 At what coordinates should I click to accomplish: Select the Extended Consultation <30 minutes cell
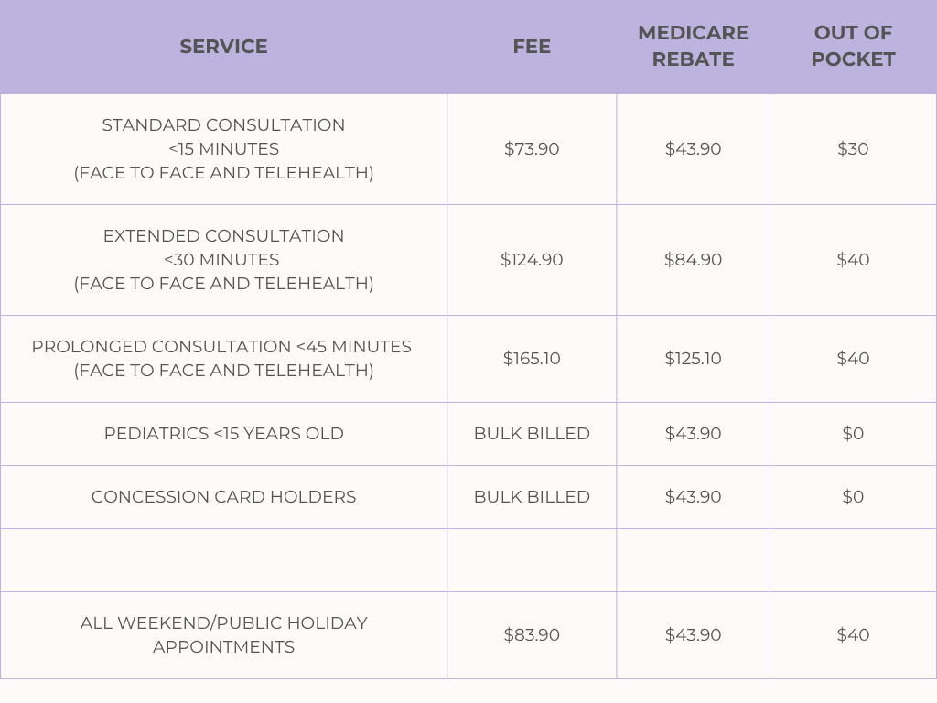(x=223, y=260)
